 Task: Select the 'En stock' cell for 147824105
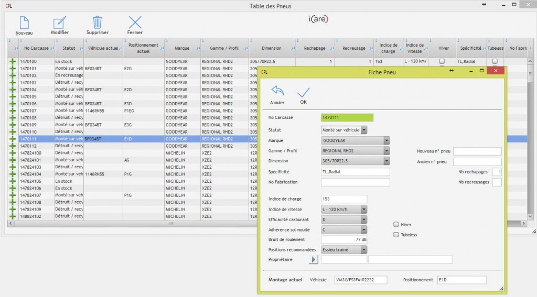pyautogui.click(x=69, y=181)
